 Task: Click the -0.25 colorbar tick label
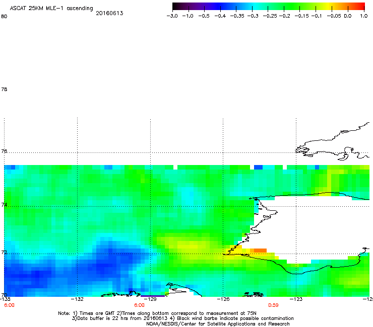[270, 16]
